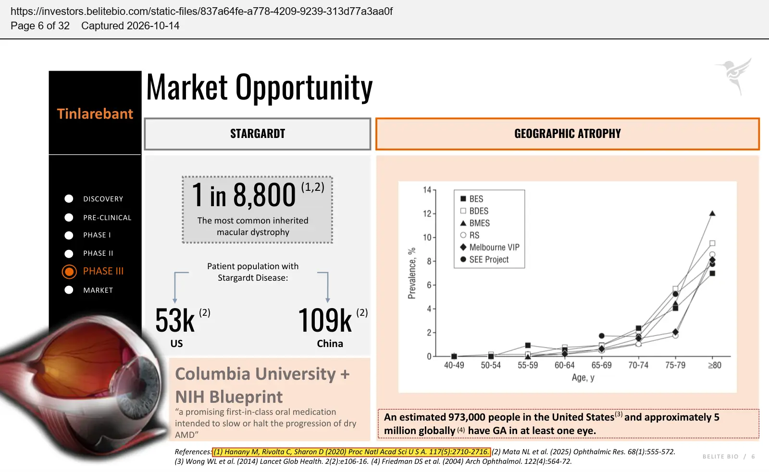Click the '973,000 people' GA estimate statement

point(568,423)
